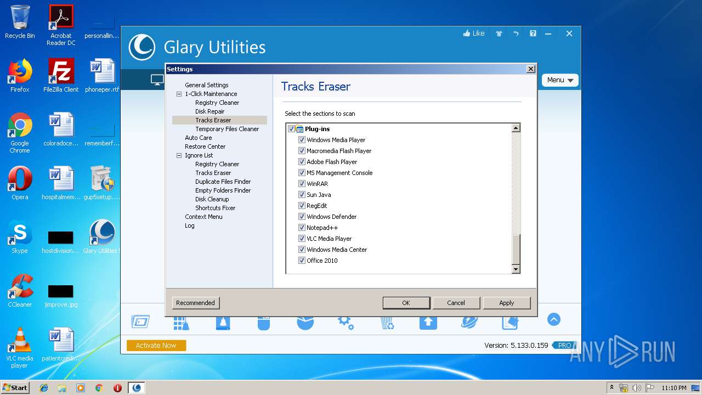The image size is (702, 395).
Task: Uncheck Macromedia Flash Player checkbox
Action: click(x=302, y=151)
